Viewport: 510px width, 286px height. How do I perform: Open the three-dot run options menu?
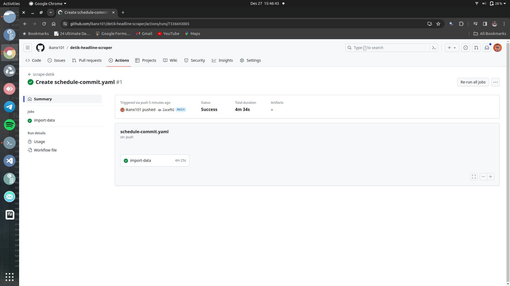495,82
